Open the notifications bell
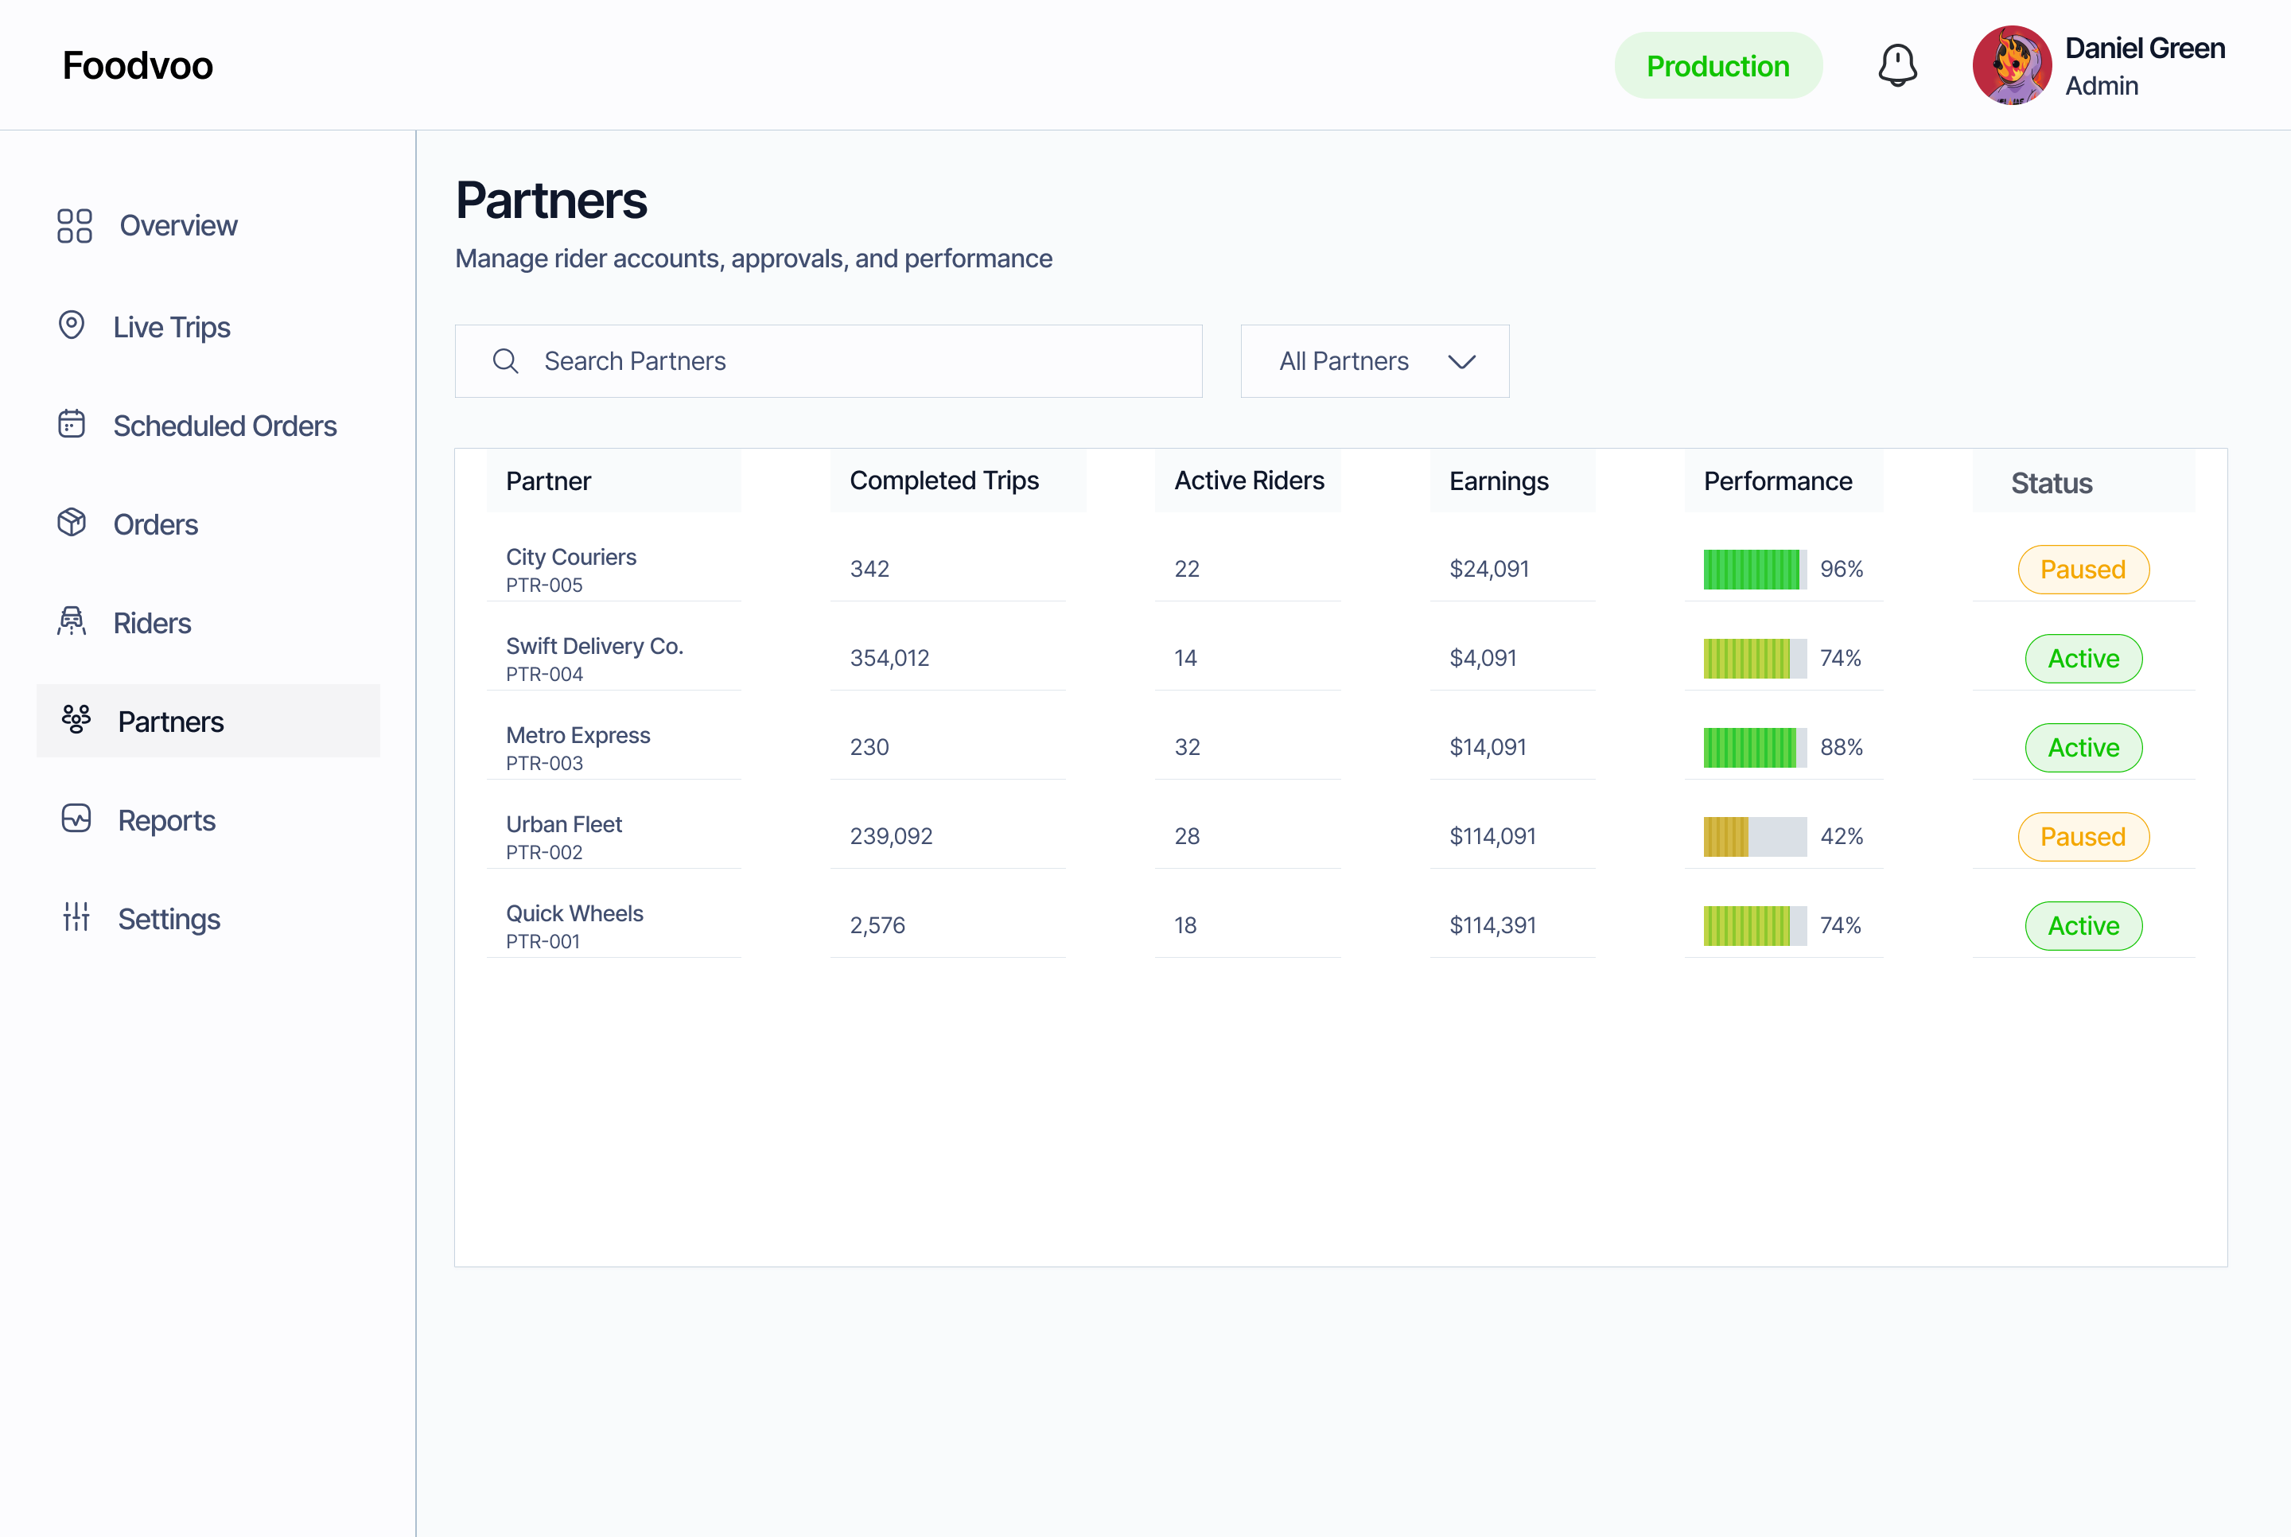2291x1537 pixels. (x=1897, y=66)
